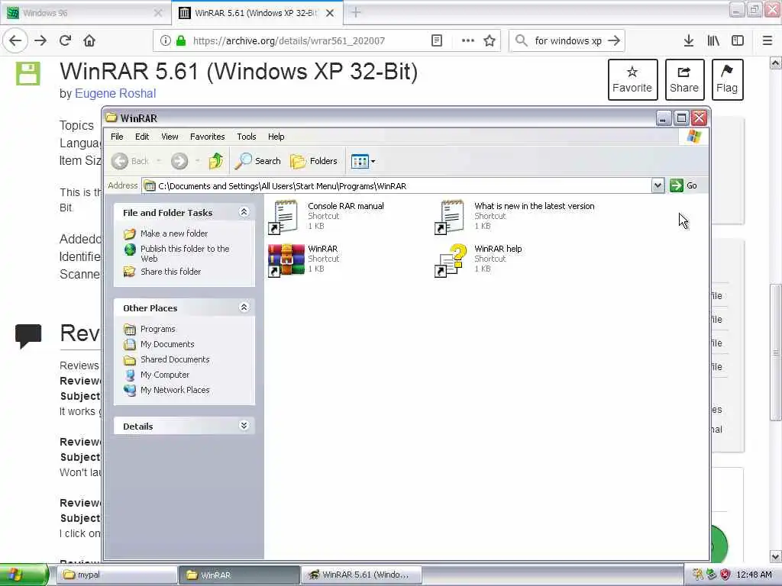Click the Favorite star button on archive page
The width and height of the screenshot is (782, 586).
(632, 79)
